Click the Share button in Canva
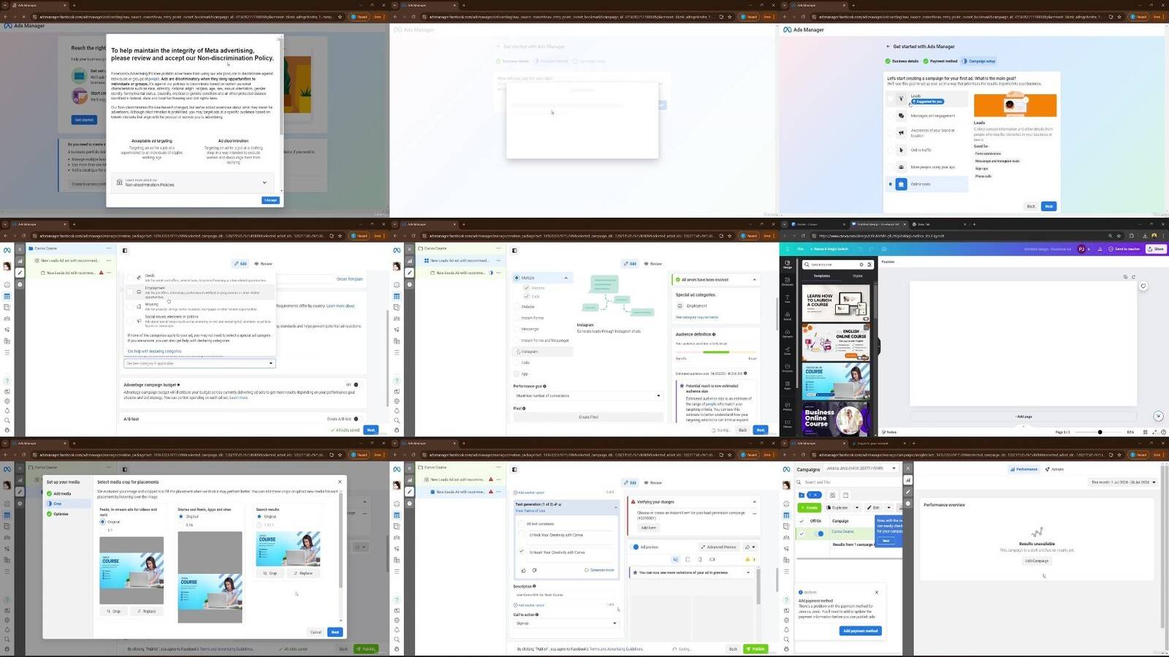Image resolution: width=1169 pixels, height=657 pixels. 1155,248
